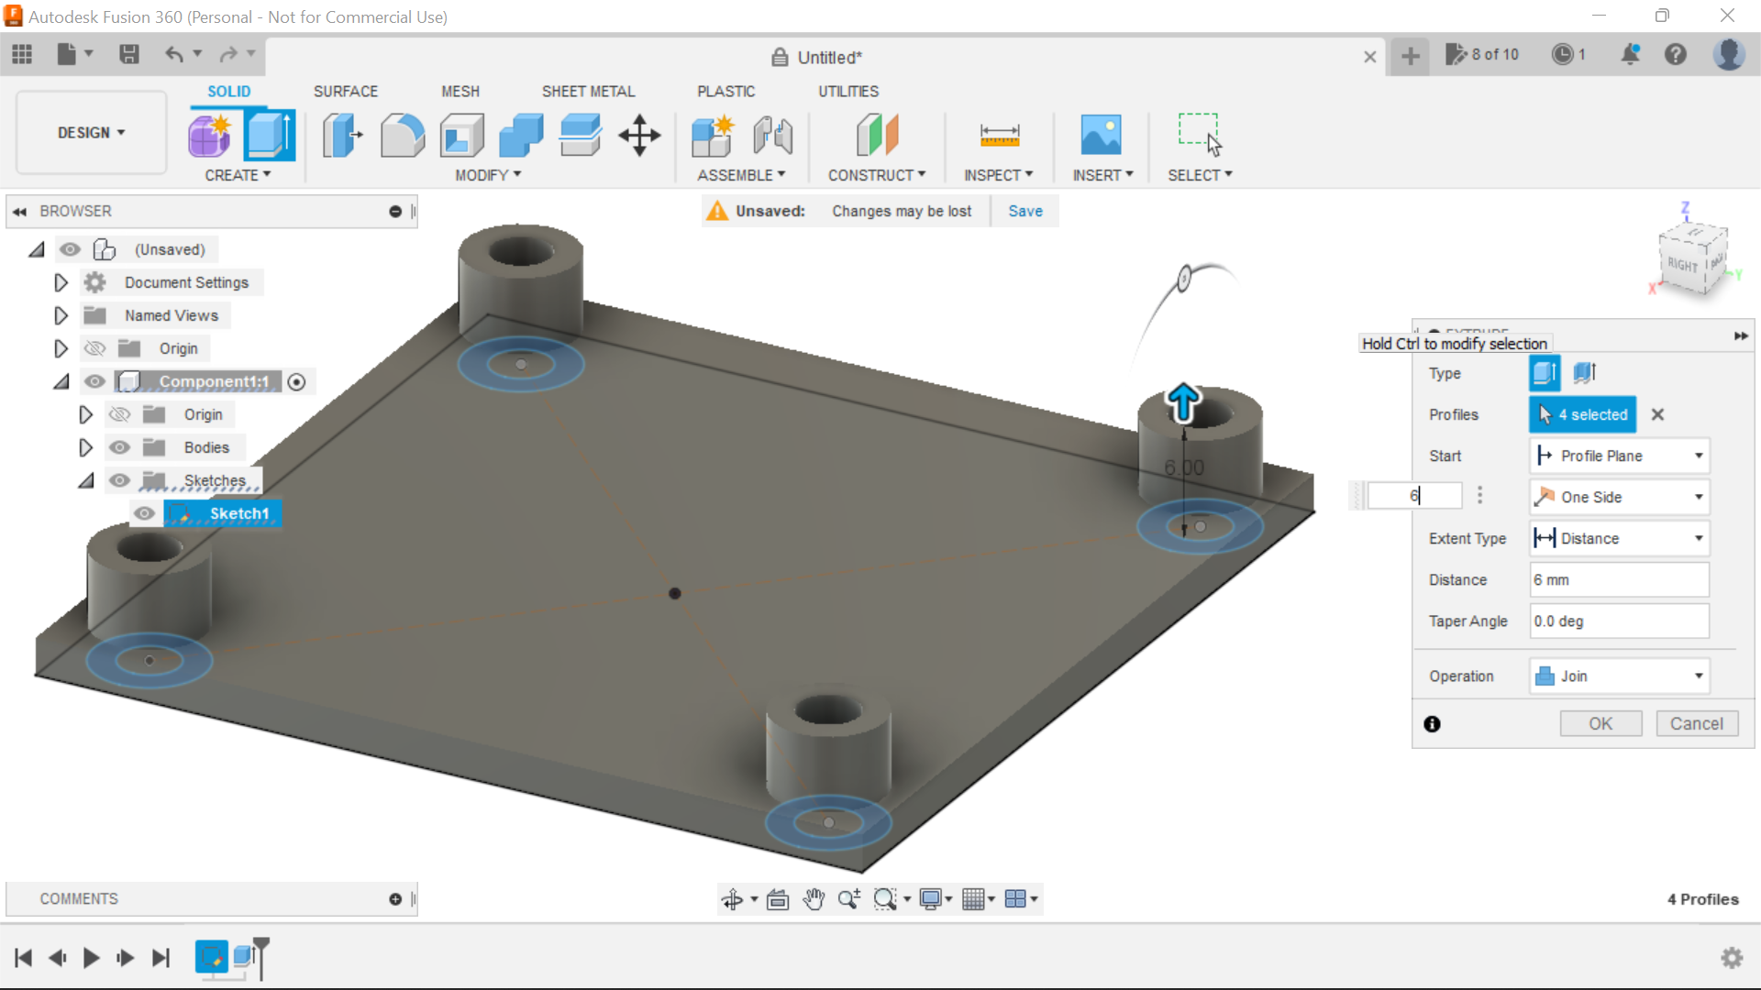Click the Distance 6 mm field
This screenshot has height=990, width=1761.
tap(1619, 580)
